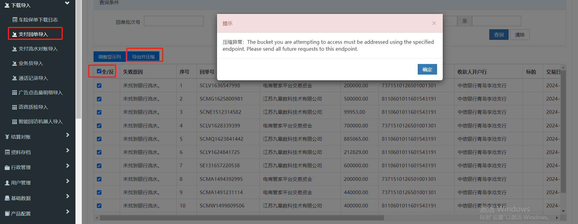Open 车险保单下载日志 menu item
Screen dimensions: 578x224
click(x=38, y=20)
